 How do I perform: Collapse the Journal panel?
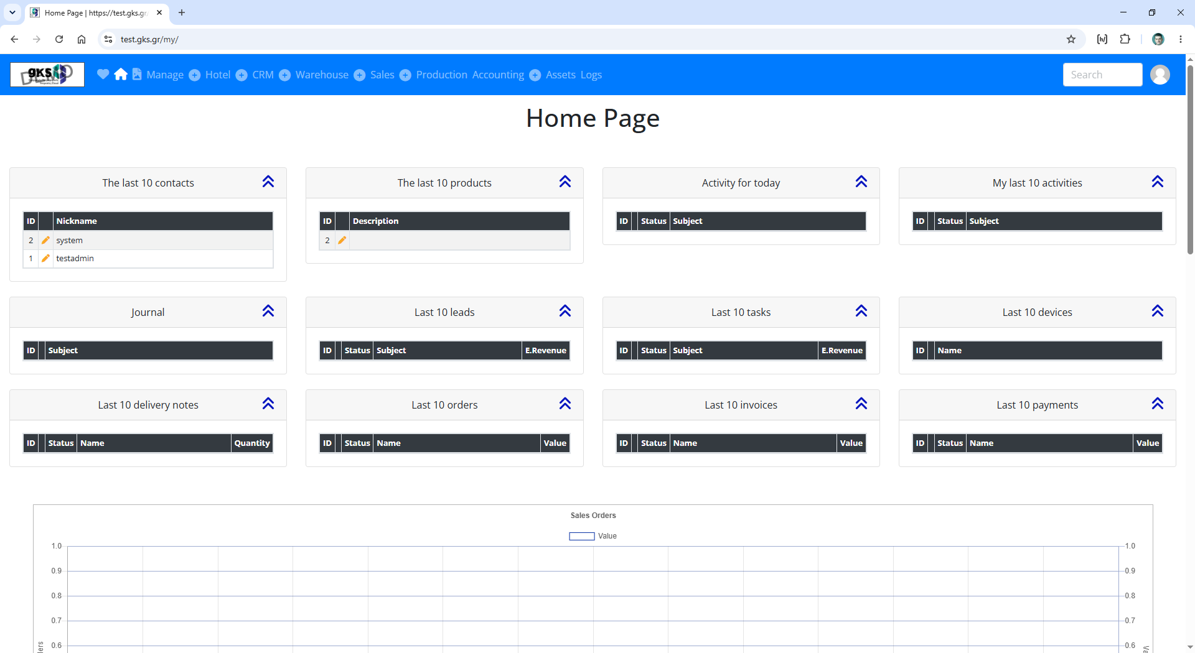[268, 311]
